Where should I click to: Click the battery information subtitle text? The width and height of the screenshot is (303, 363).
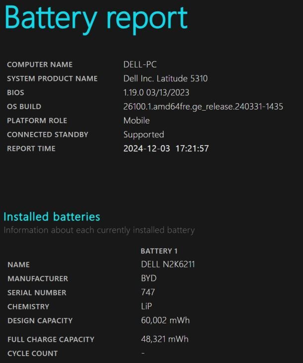point(99,231)
